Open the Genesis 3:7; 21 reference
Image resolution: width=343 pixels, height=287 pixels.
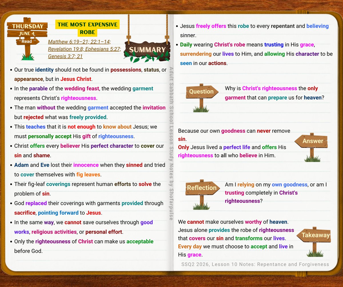point(65,56)
